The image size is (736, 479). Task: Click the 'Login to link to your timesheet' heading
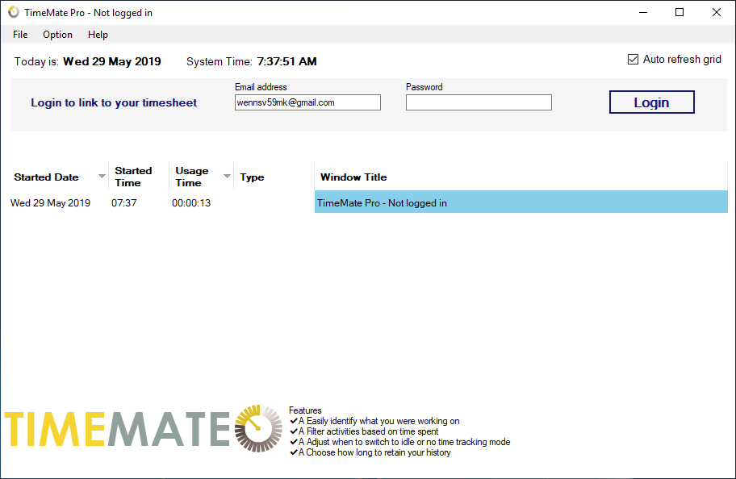pyautogui.click(x=113, y=102)
